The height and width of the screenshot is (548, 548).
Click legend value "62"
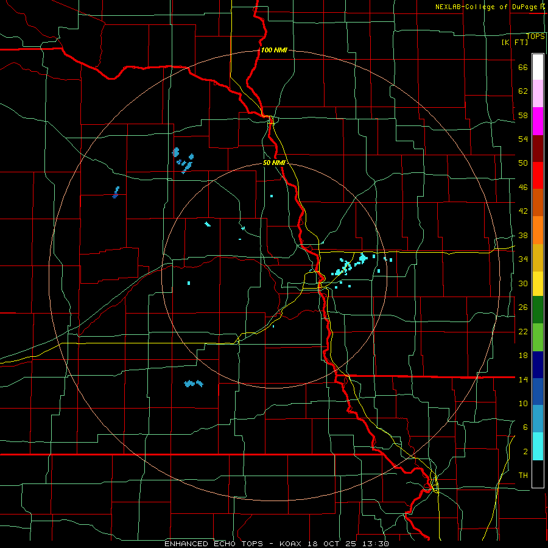(523, 91)
